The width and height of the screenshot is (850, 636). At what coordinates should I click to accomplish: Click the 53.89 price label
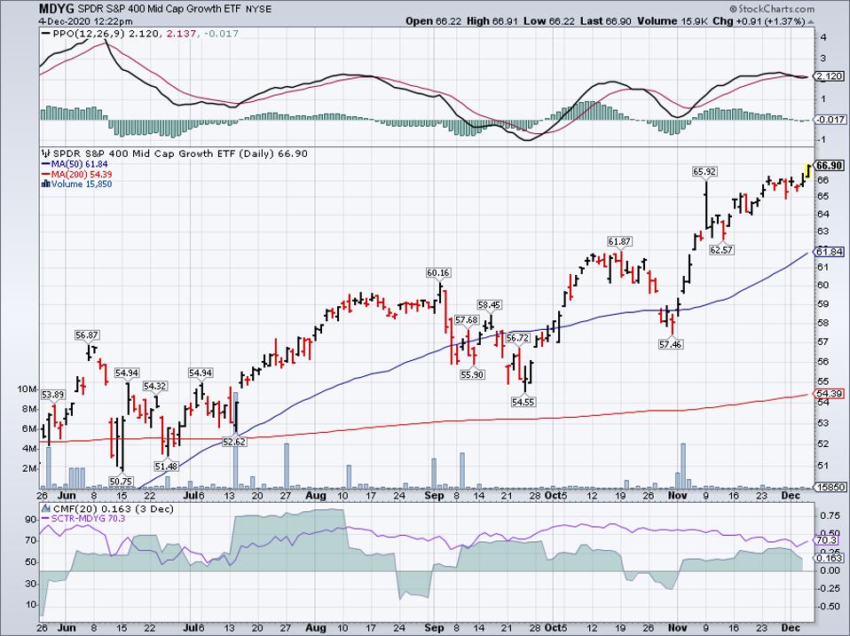[x=53, y=395]
